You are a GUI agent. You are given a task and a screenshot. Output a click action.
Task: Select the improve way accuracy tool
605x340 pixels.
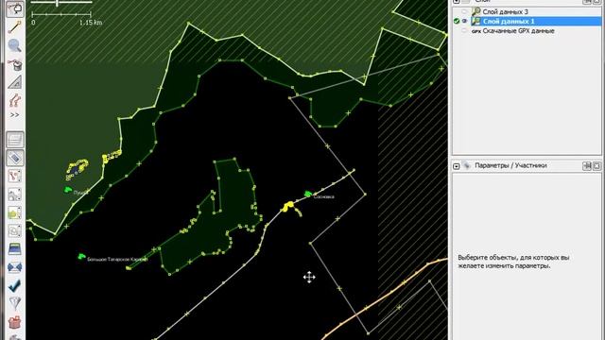tap(15, 101)
